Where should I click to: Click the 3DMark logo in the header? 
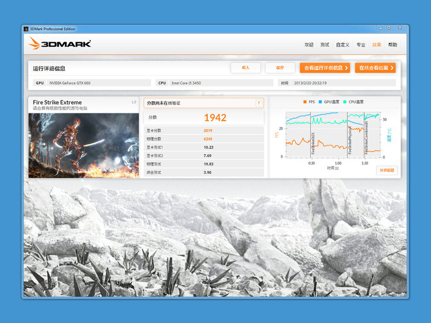pyautogui.click(x=59, y=43)
